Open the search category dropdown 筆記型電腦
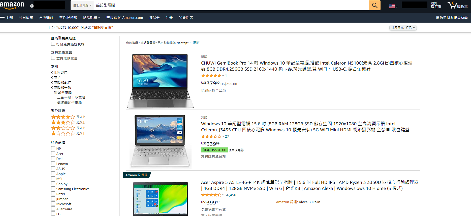Screen dimensions: 471x216 [82, 5]
